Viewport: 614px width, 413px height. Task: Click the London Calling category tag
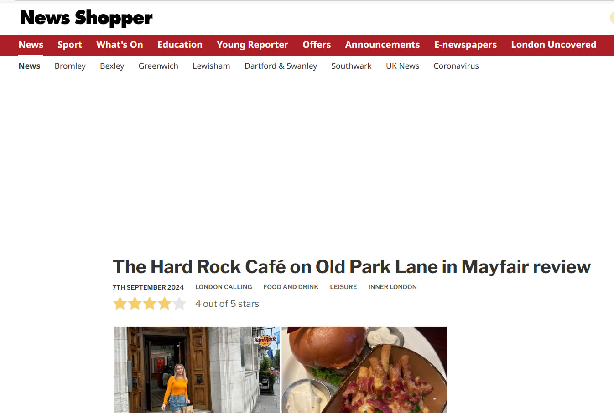[224, 287]
